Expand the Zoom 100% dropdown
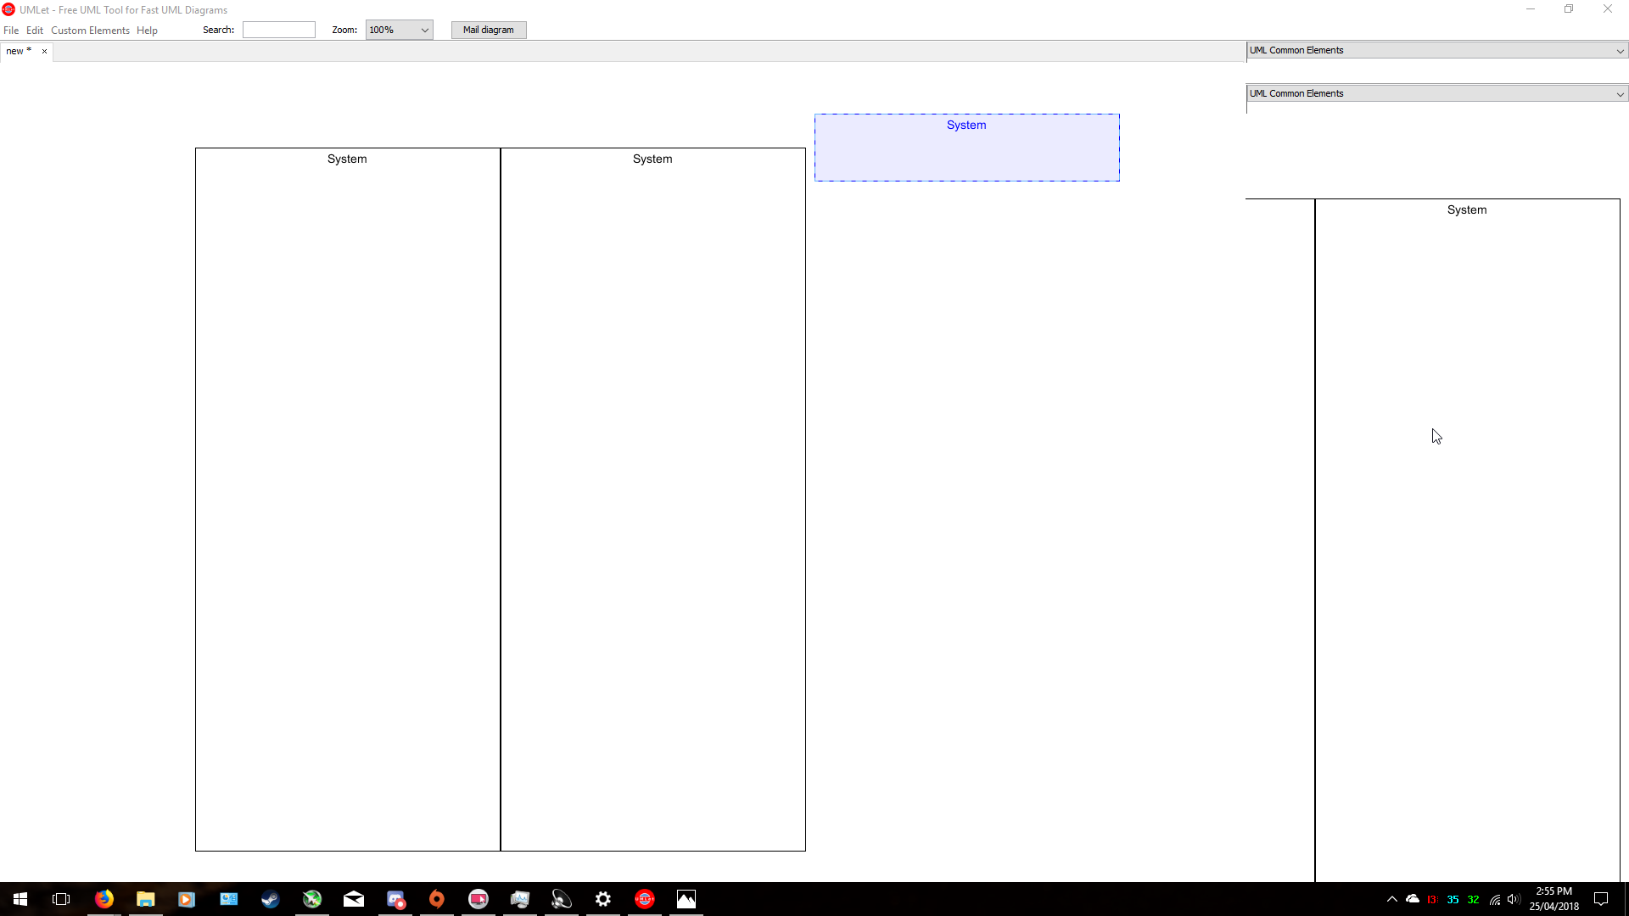Screen dimensions: 1629x916 coord(399,30)
